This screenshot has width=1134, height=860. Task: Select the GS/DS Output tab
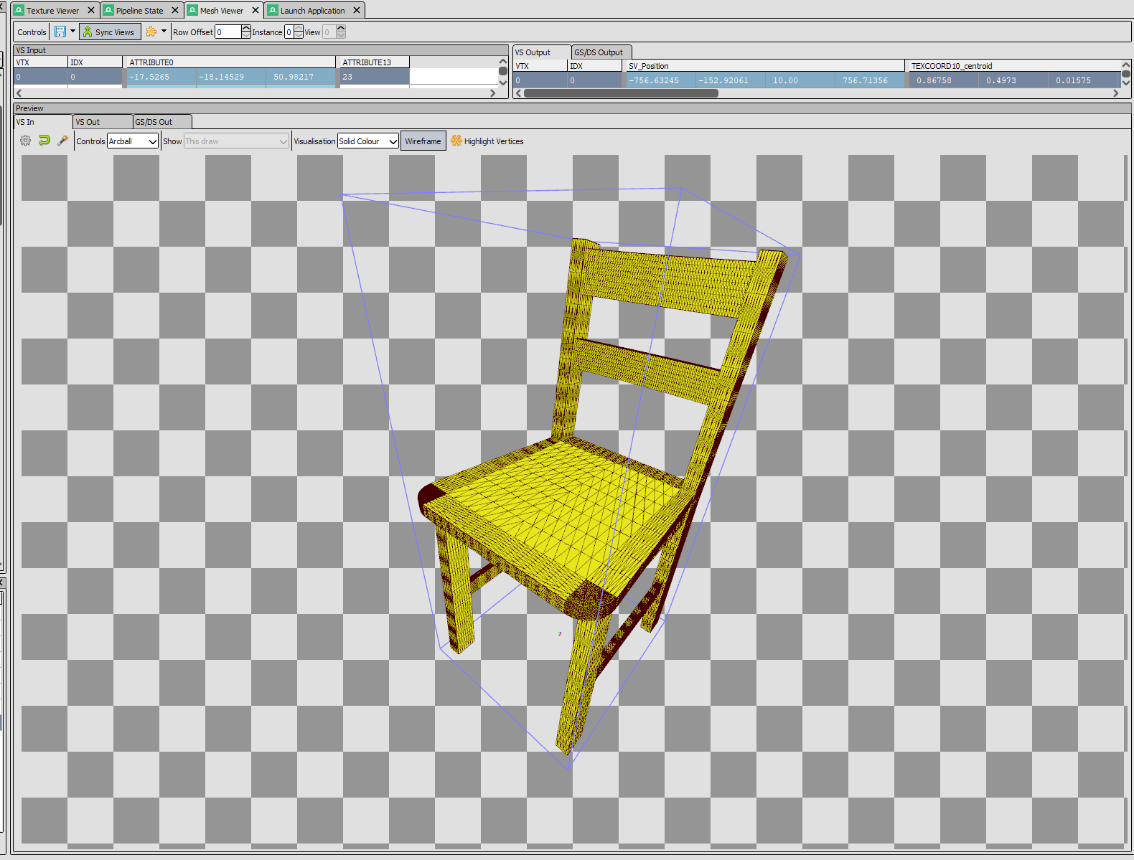[x=601, y=52]
